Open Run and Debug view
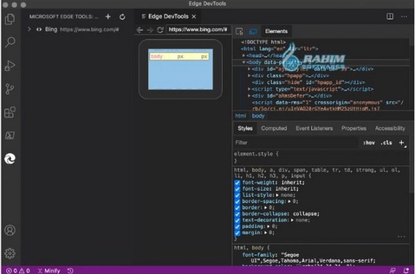Viewport: 415px width, 274px height. pos(10,66)
